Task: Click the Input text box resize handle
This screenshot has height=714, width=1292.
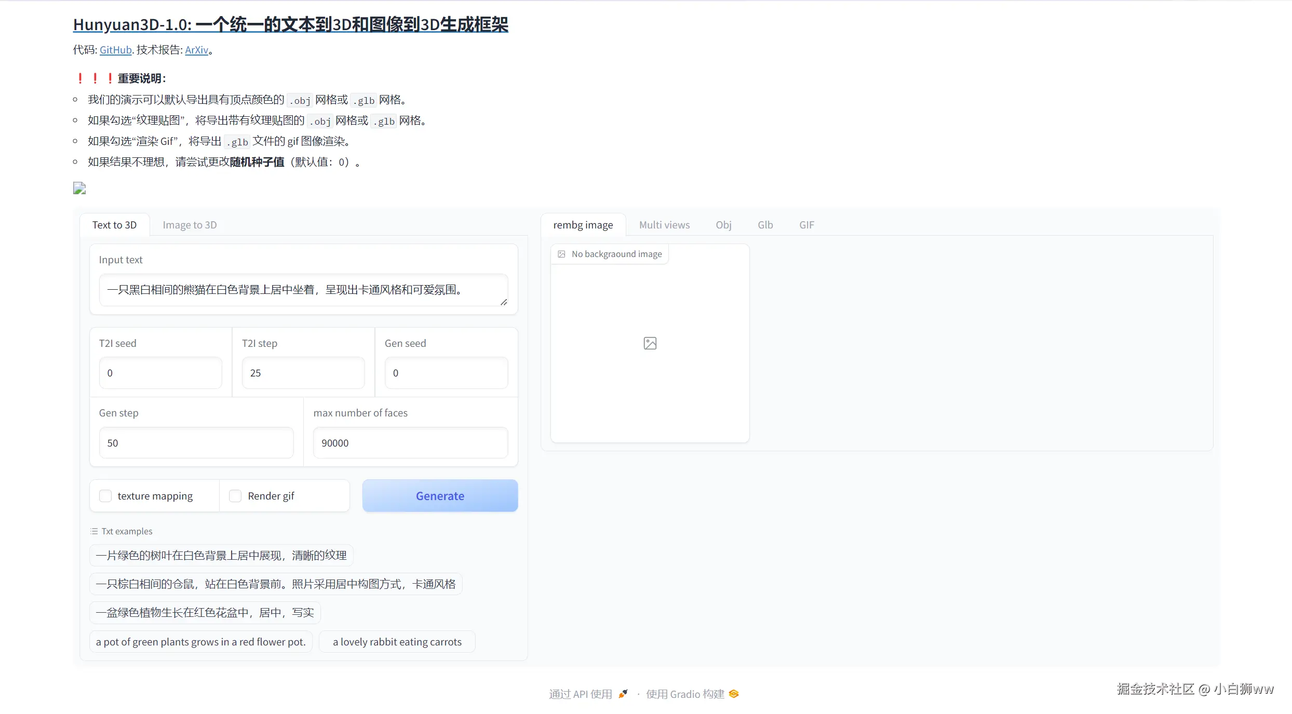Action: [504, 302]
